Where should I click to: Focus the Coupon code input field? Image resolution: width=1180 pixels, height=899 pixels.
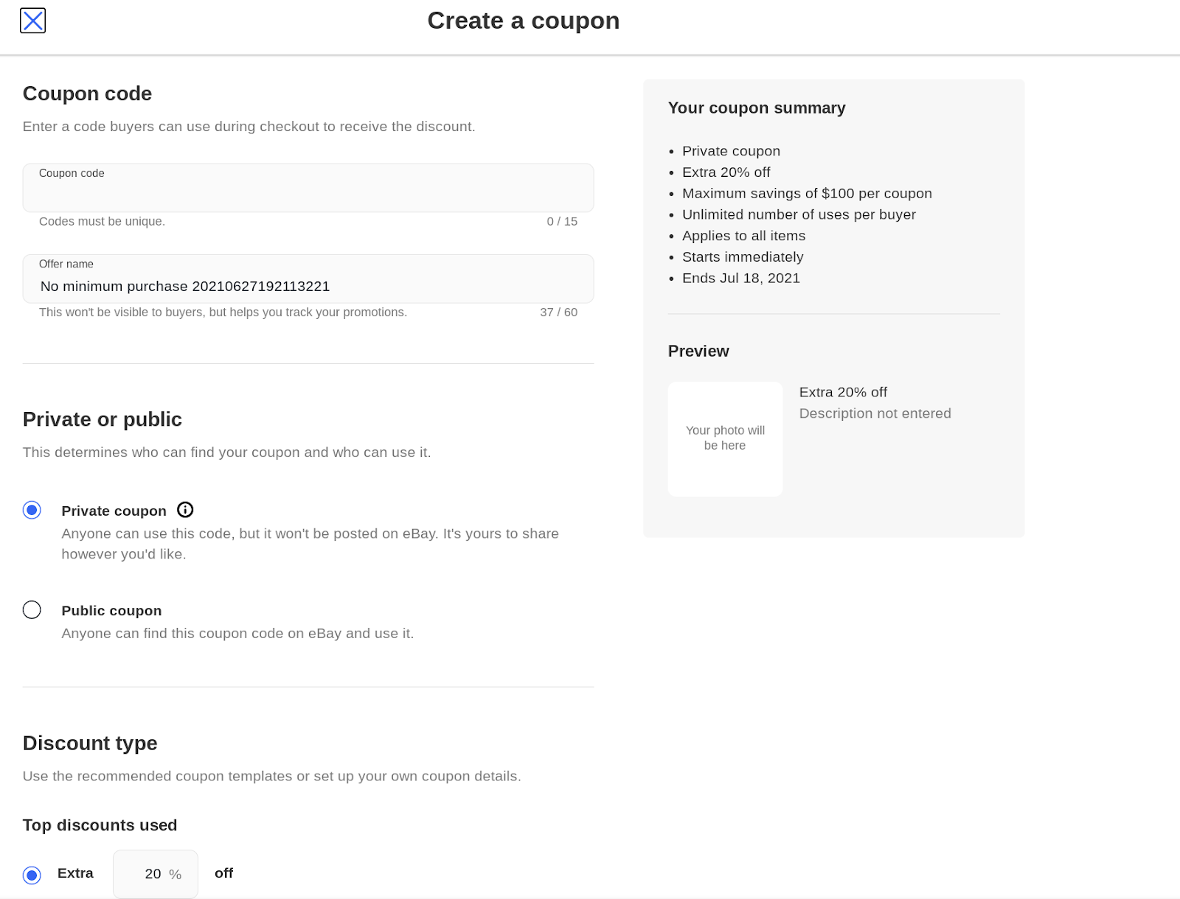(x=308, y=193)
